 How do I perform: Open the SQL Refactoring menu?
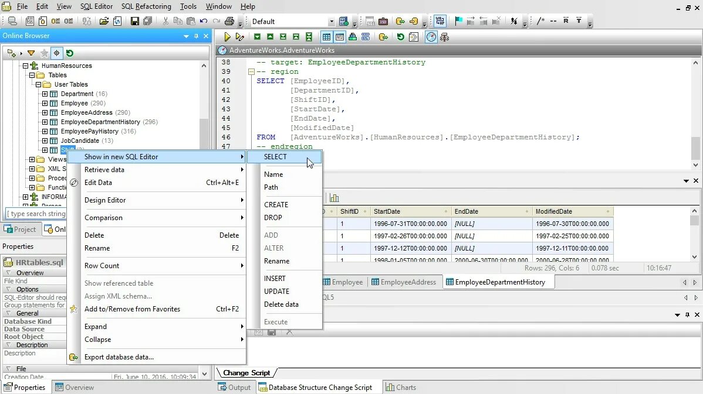[146, 7]
